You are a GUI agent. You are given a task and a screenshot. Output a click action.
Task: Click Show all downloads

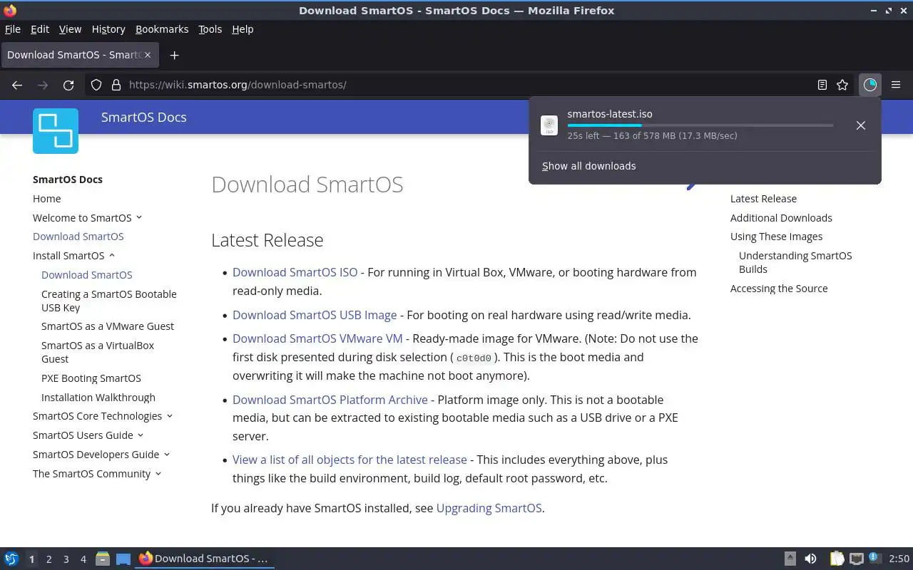[x=588, y=166]
